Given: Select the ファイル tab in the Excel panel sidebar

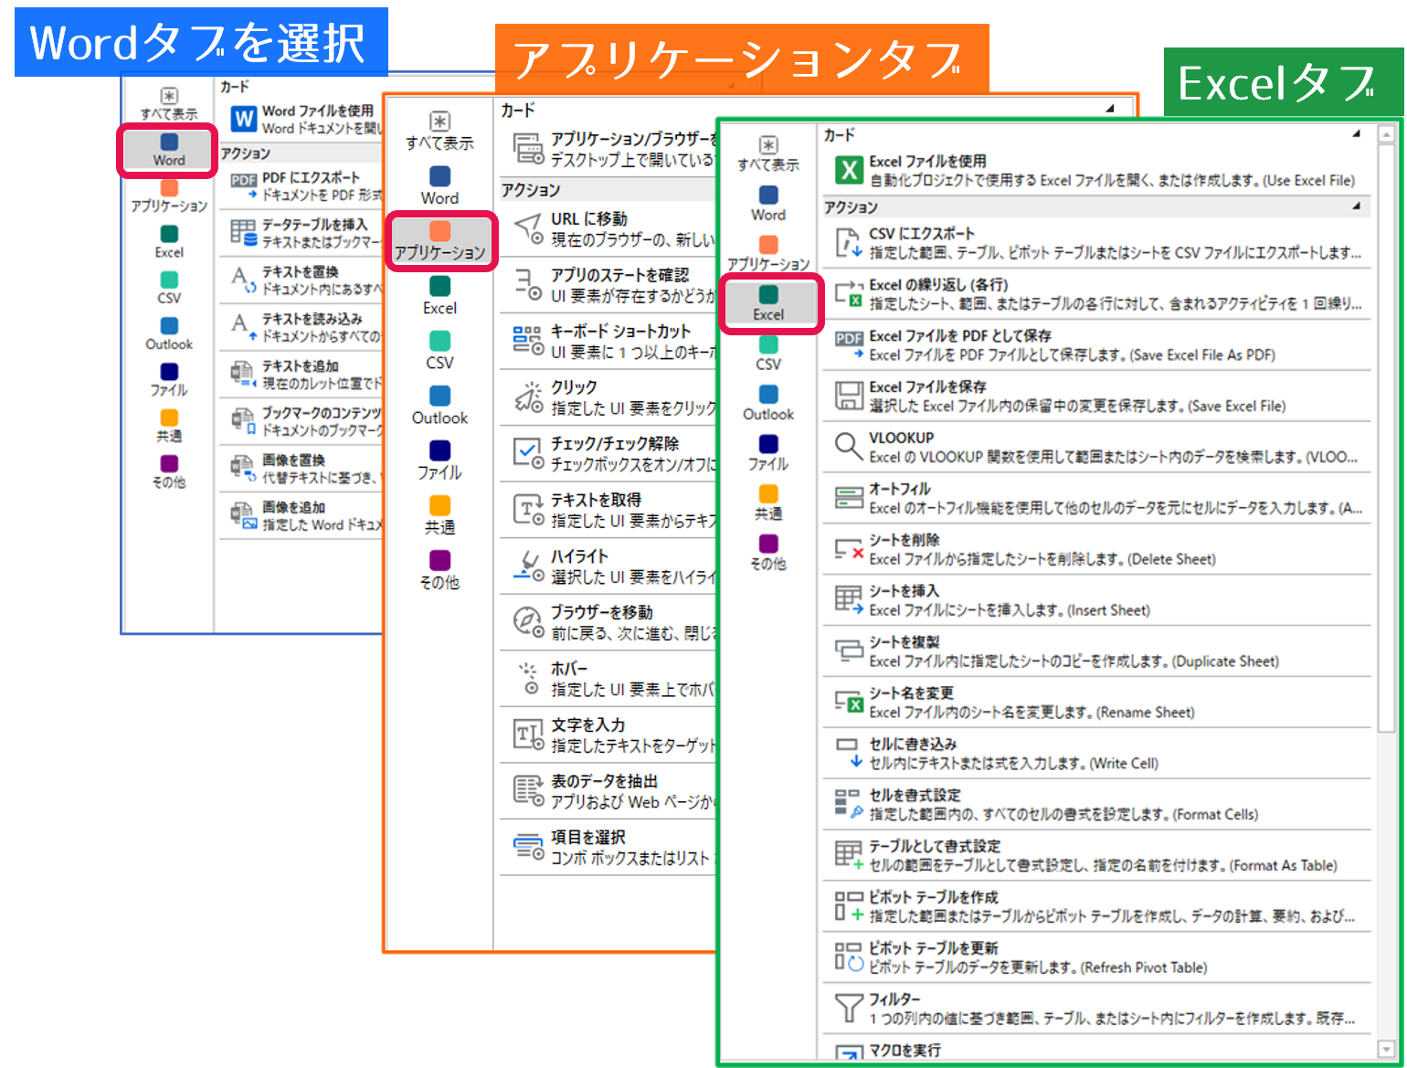Looking at the screenshot, I should 768,453.
